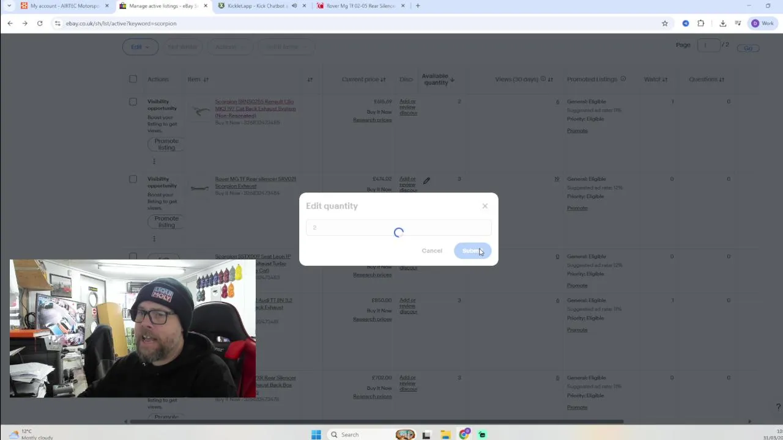The width and height of the screenshot is (783, 440).
Task: Research prices link for £702.00 listing
Action: click(372, 396)
